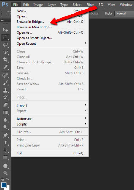Open the File menu

tap(16, 5)
